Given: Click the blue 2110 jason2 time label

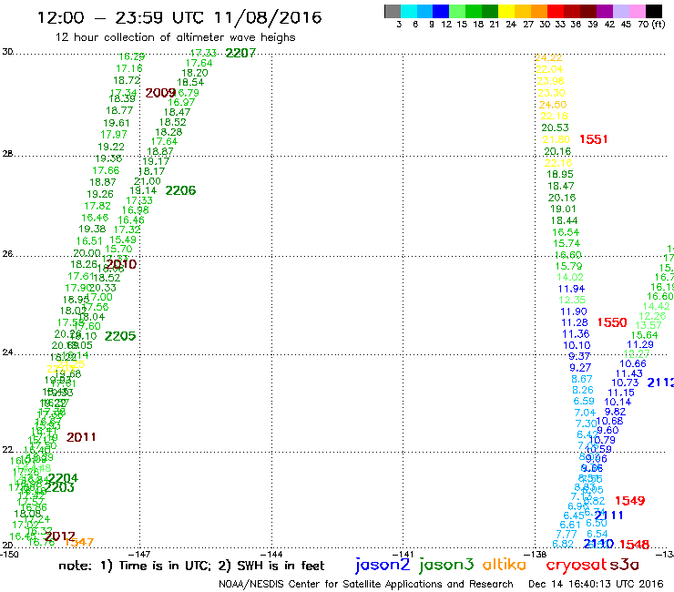Looking at the screenshot, I should (x=598, y=544).
